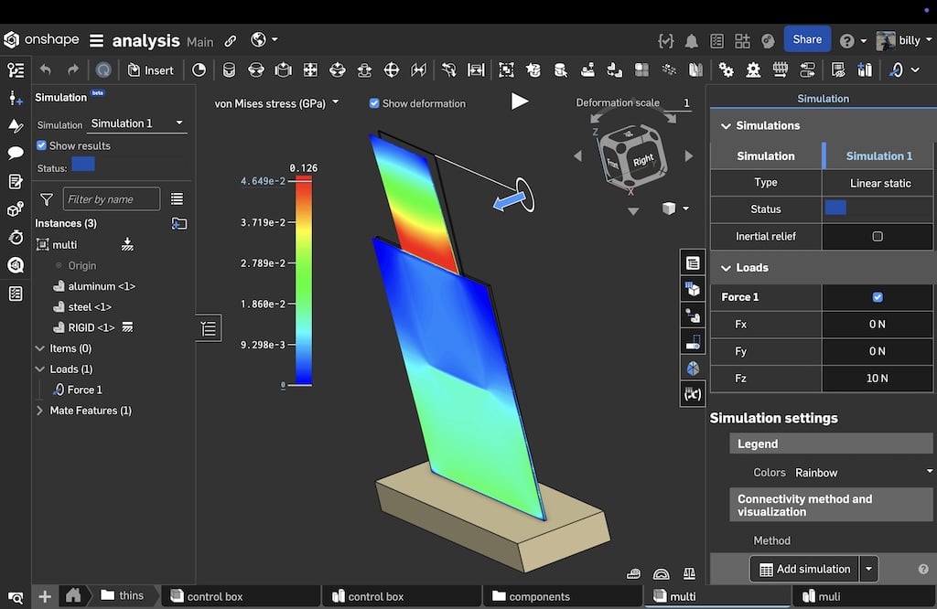Click the Share button

807,39
